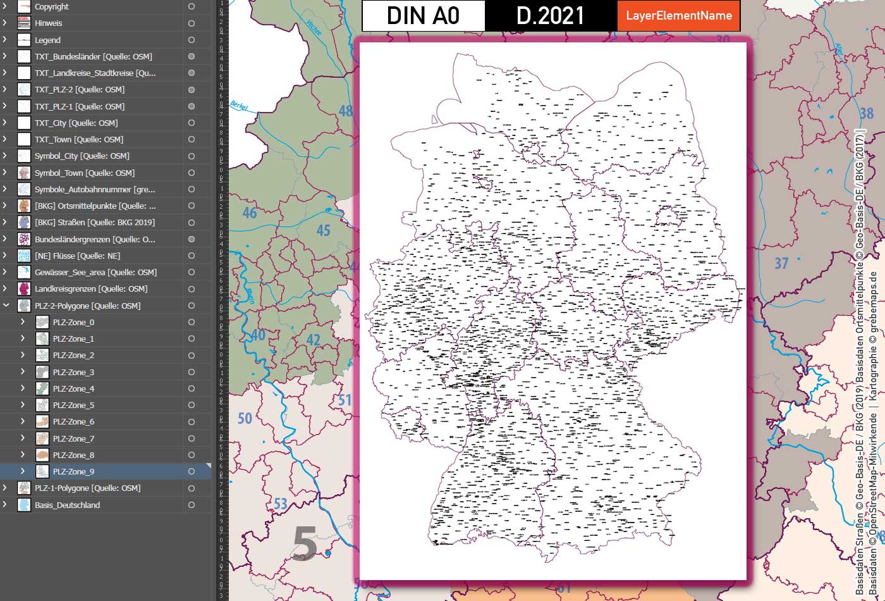This screenshot has height=601, width=885.
Task: Click the orange LayerElementName button
Action: tap(678, 16)
